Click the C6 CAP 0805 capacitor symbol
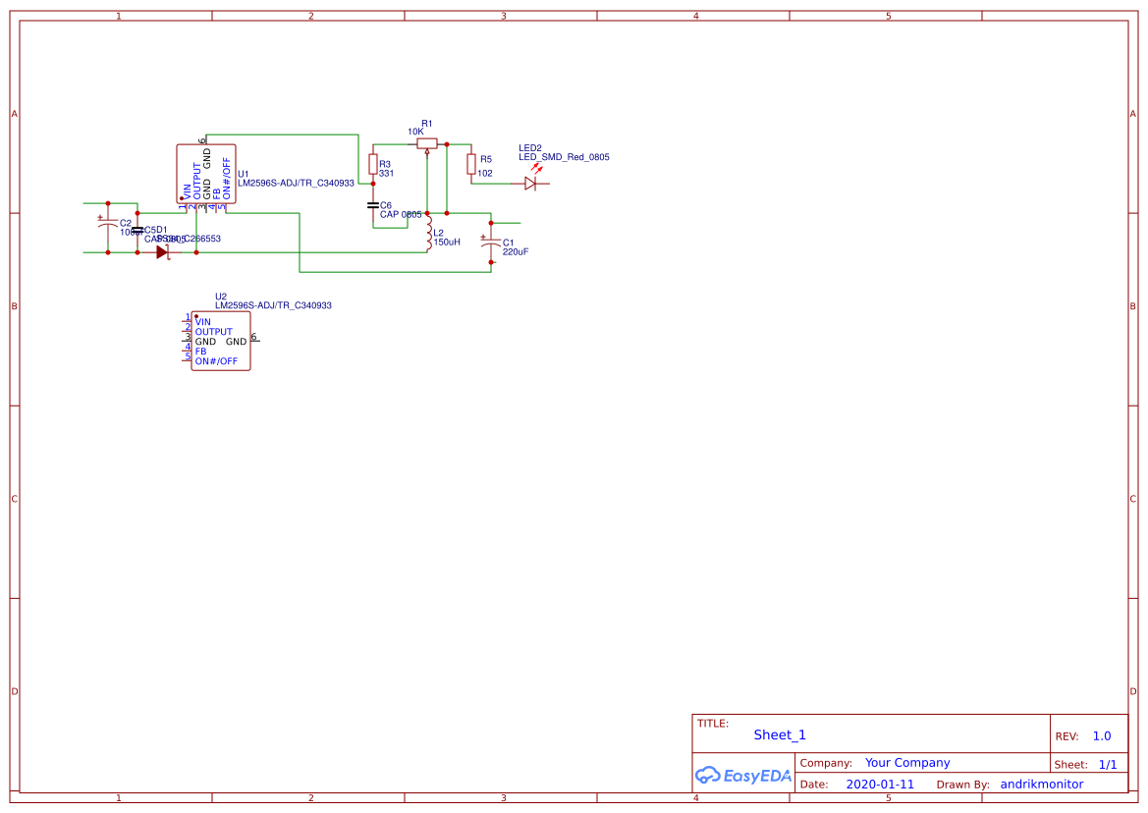Image resolution: width=1148 pixels, height=813 pixels. click(373, 204)
